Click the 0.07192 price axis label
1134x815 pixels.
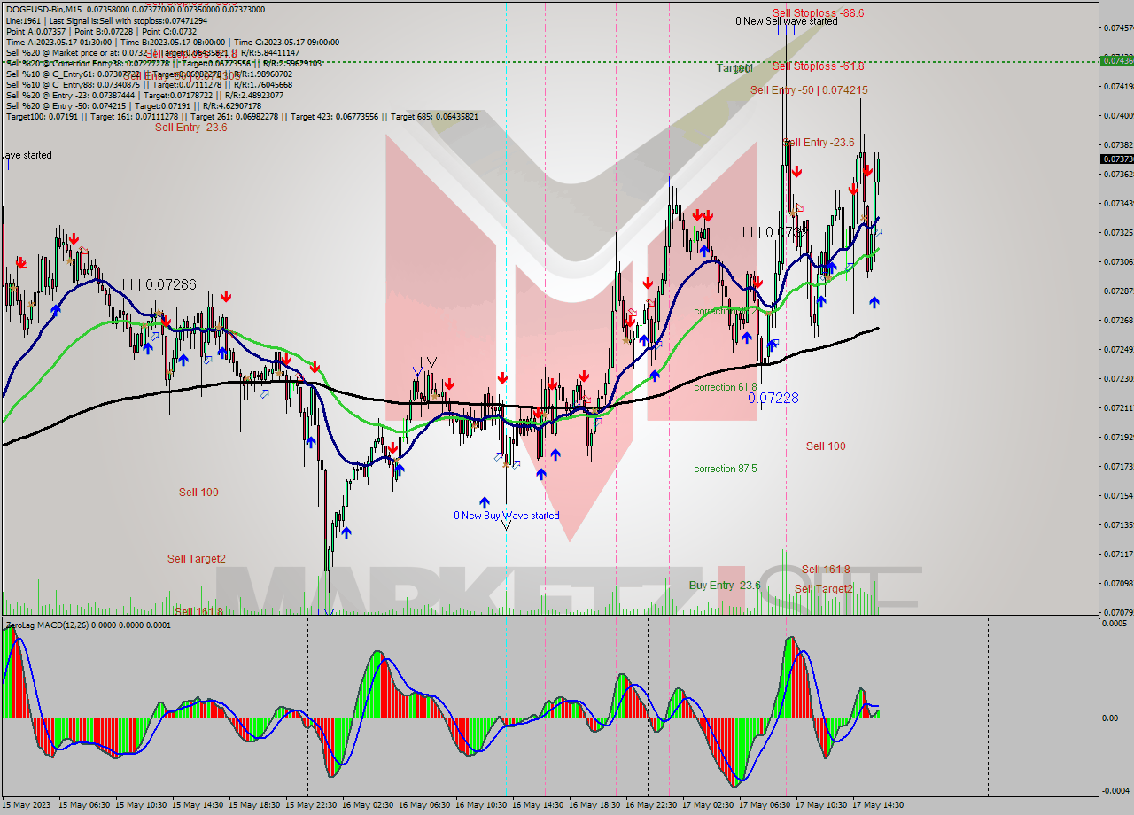point(1118,437)
